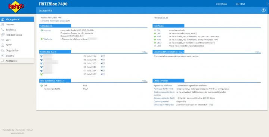The height and width of the screenshot is (137, 269).
Task: Open Sistema menu in sidebar
Action: pos(17,55)
